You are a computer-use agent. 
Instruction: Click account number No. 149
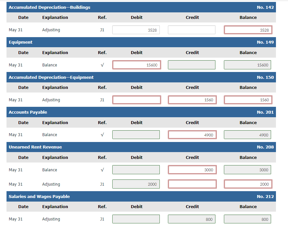(265, 42)
